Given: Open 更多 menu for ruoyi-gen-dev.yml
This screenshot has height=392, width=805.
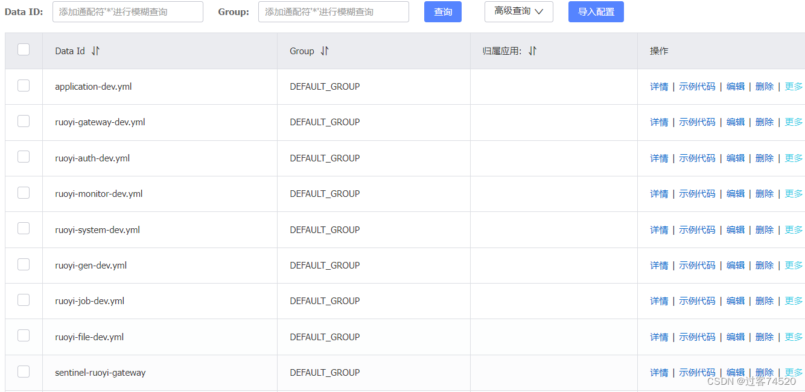Looking at the screenshot, I should coord(794,266).
